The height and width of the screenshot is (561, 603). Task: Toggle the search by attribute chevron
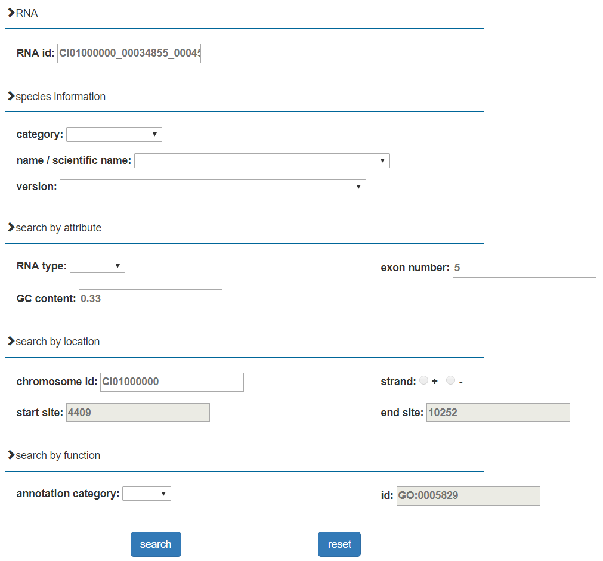[11, 228]
